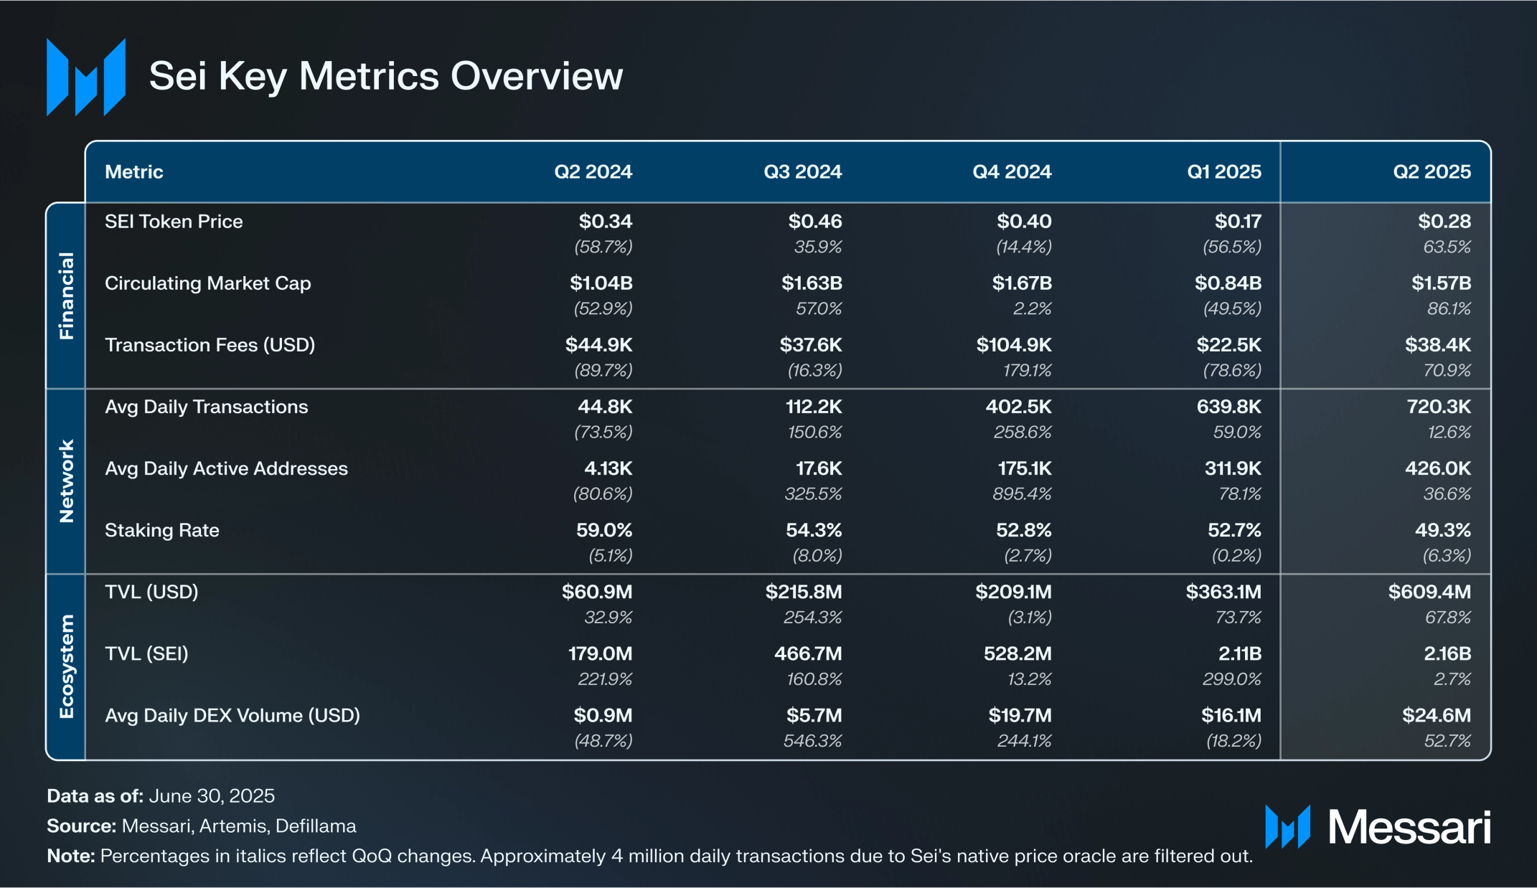Click the 'Avg Daily Active Addresses' row label
This screenshot has width=1537, height=888.
pos(227,468)
